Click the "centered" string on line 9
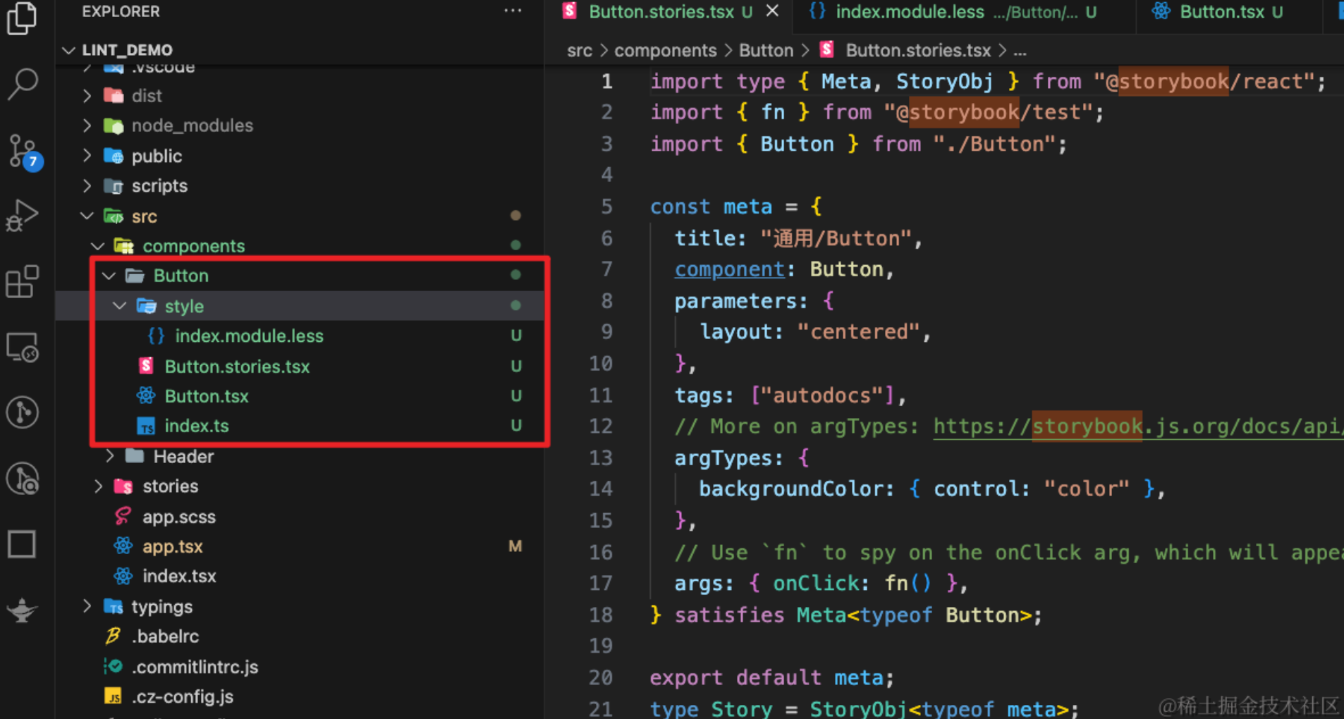1344x719 pixels. tap(859, 332)
